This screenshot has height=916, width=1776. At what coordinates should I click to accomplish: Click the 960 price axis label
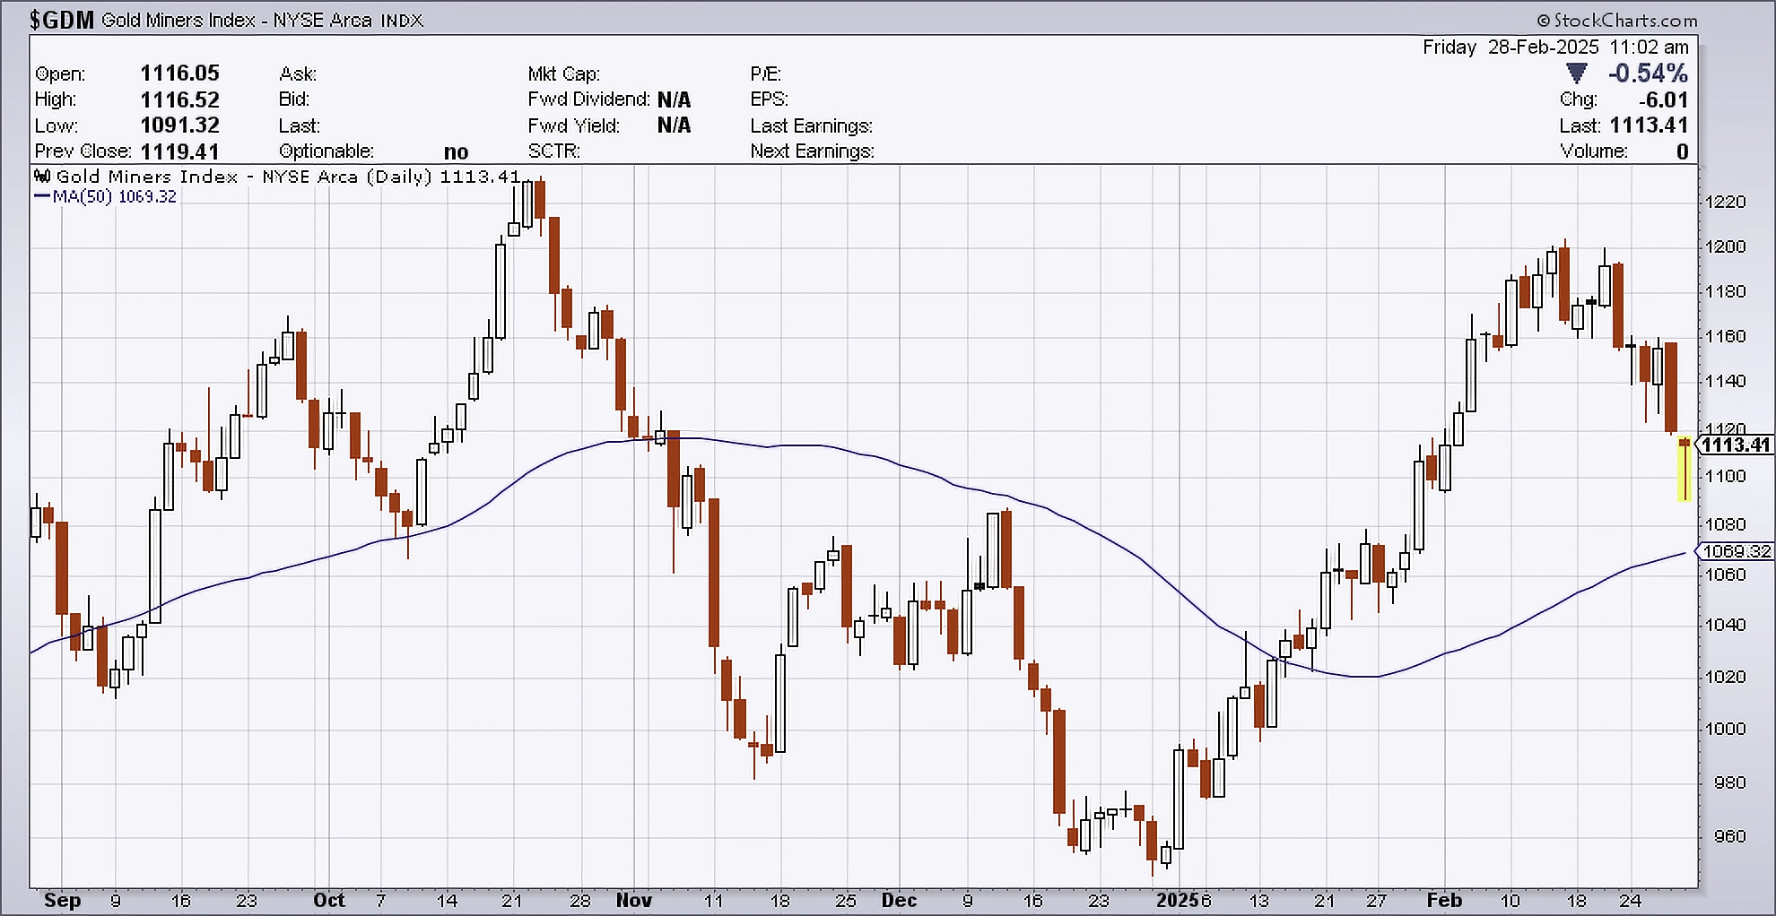tap(1729, 836)
